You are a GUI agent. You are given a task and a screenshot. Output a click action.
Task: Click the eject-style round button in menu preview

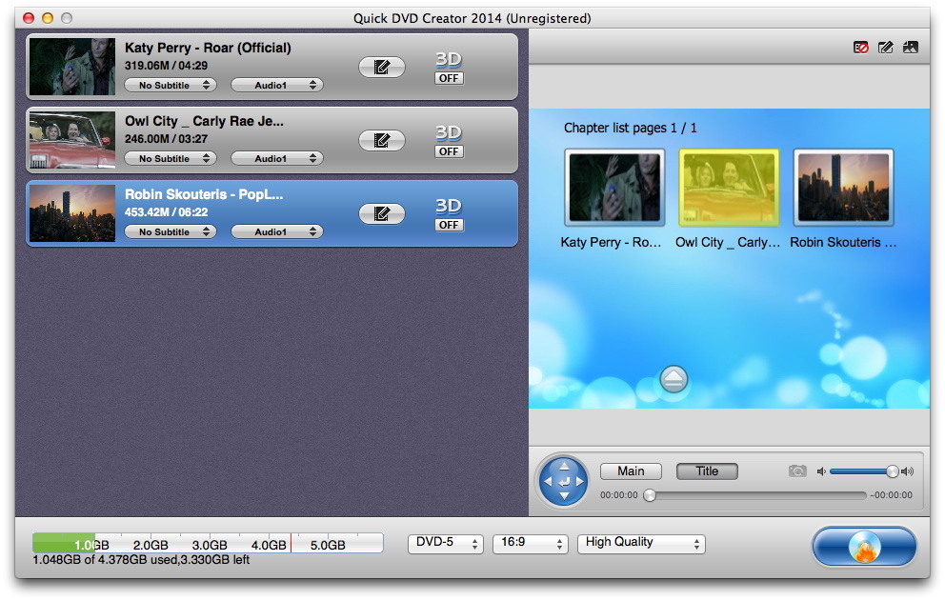coord(674,379)
